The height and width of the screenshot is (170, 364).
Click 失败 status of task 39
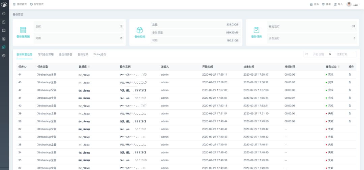(330, 114)
